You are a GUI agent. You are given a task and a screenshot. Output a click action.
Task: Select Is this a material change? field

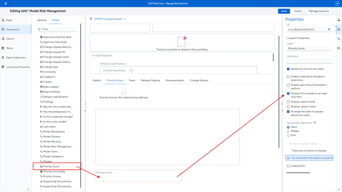click(58, 117)
